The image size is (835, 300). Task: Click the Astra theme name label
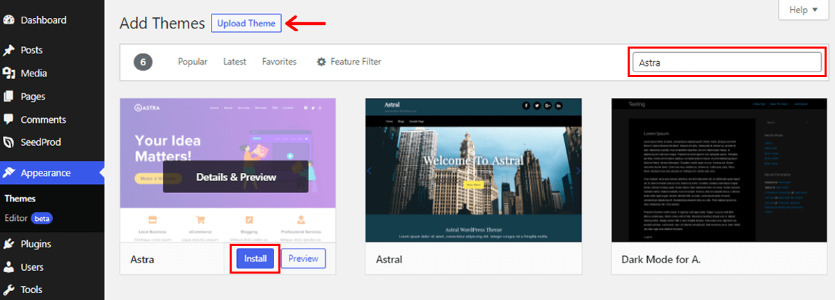click(142, 260)
